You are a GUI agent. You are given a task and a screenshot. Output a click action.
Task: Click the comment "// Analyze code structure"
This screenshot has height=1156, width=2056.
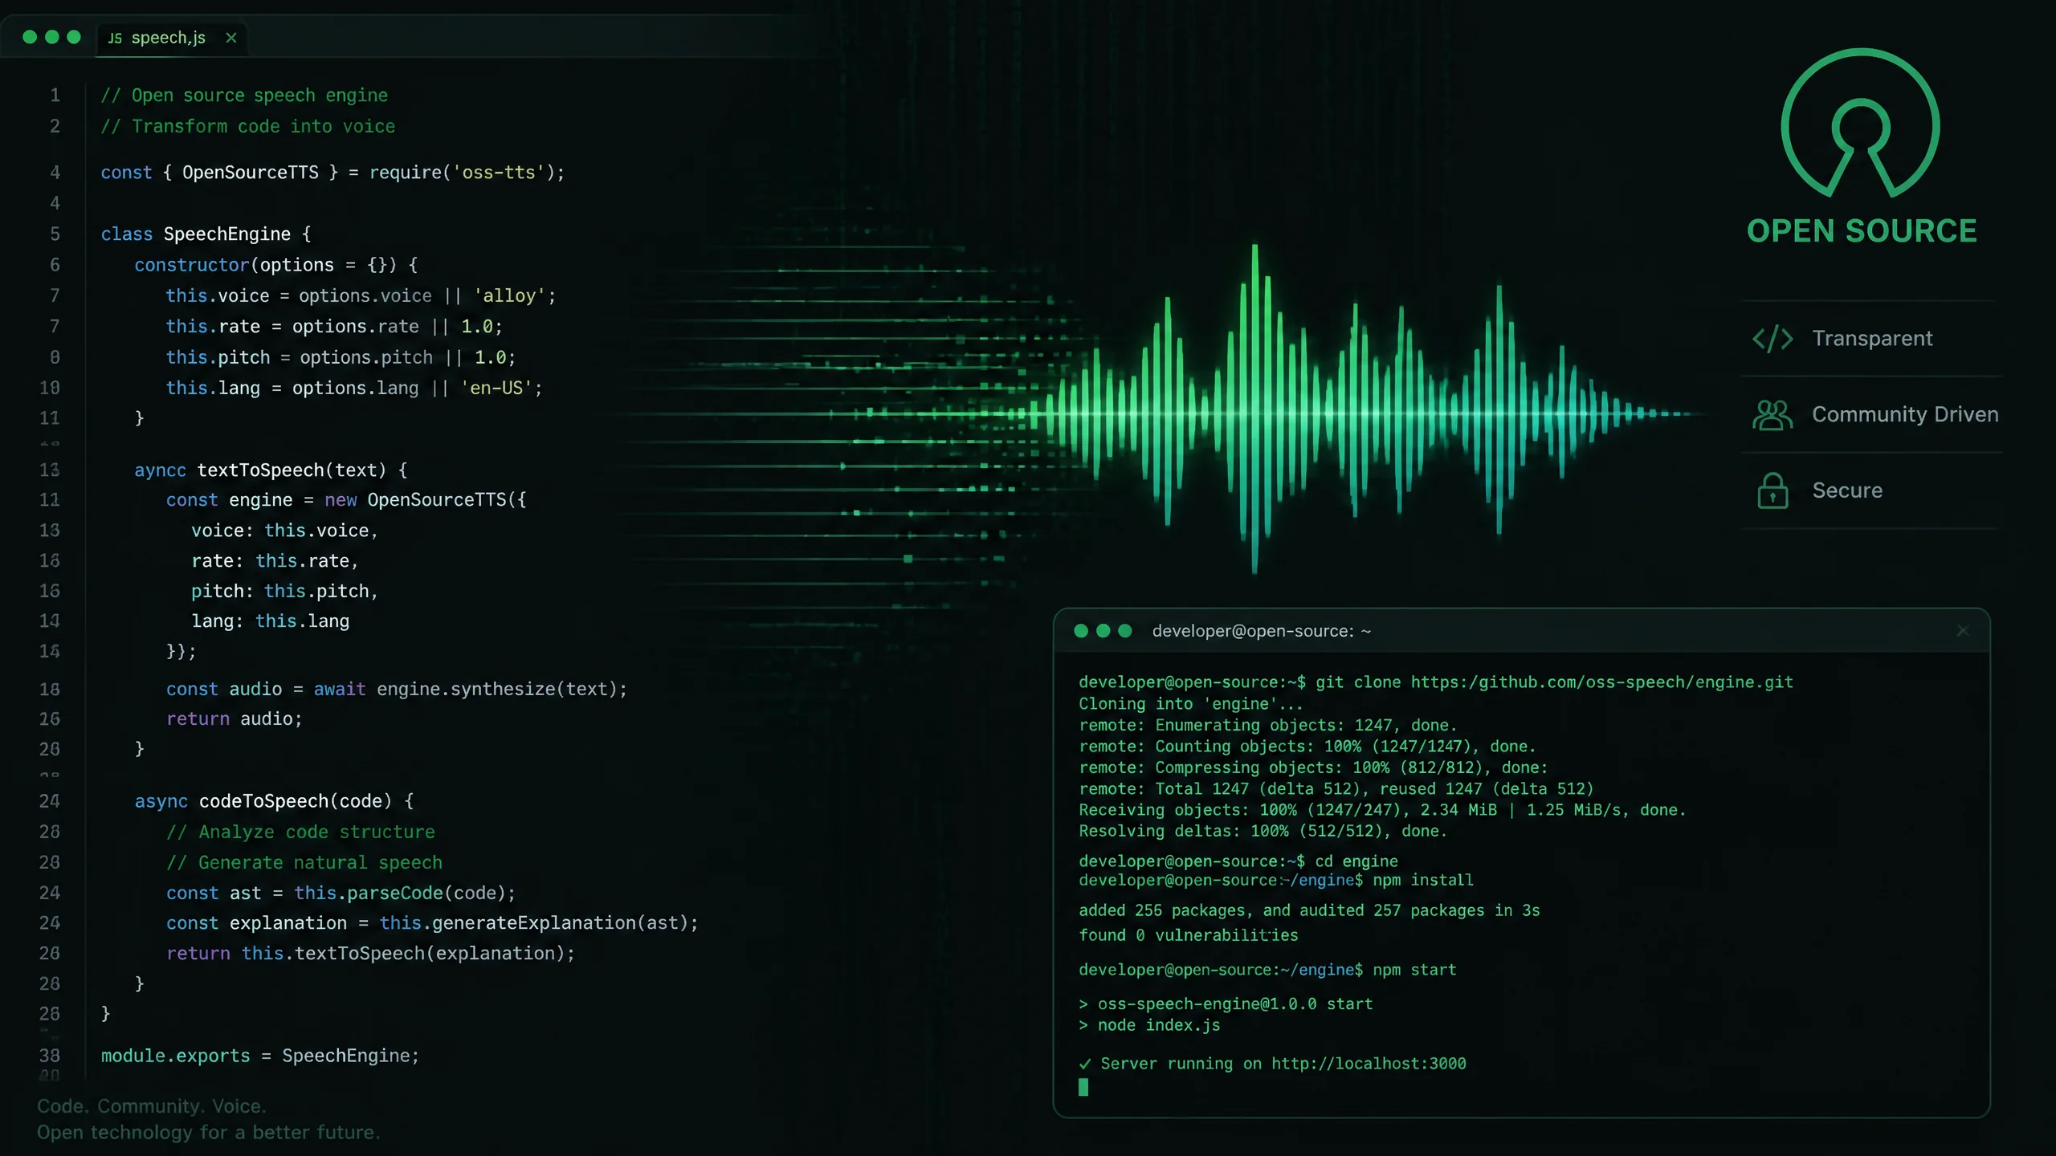coord(300,832)
